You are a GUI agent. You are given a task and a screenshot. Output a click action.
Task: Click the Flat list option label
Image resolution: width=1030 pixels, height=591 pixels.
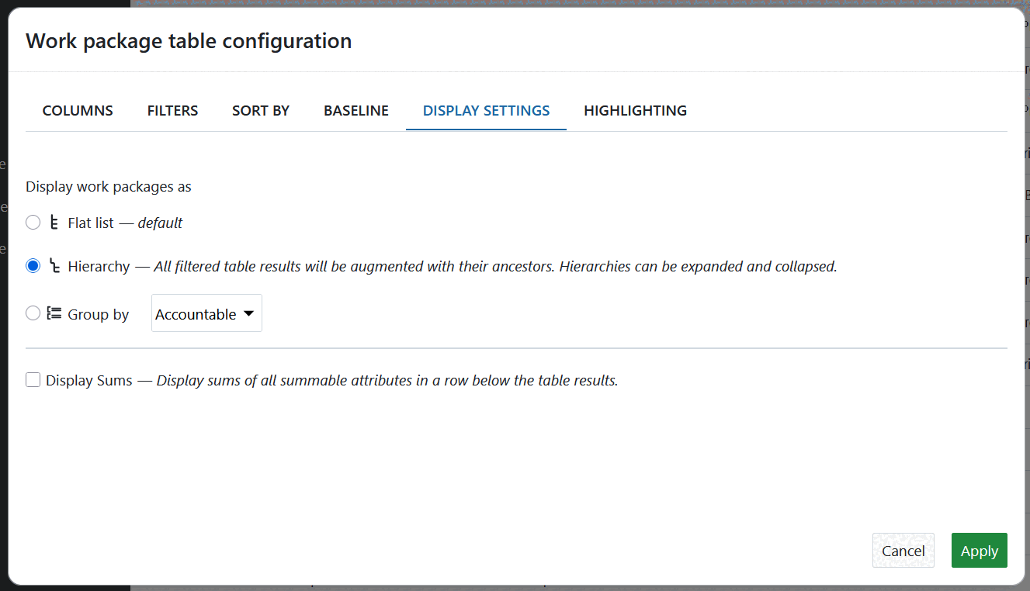pos(91,223)
